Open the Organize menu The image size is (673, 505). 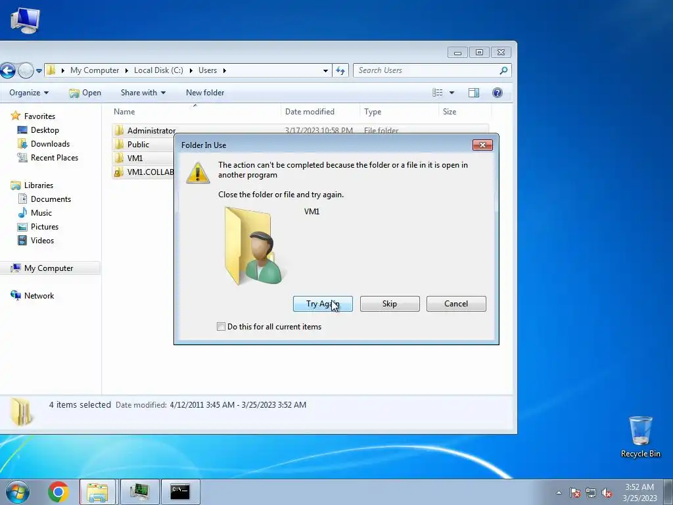coord(29,93)
